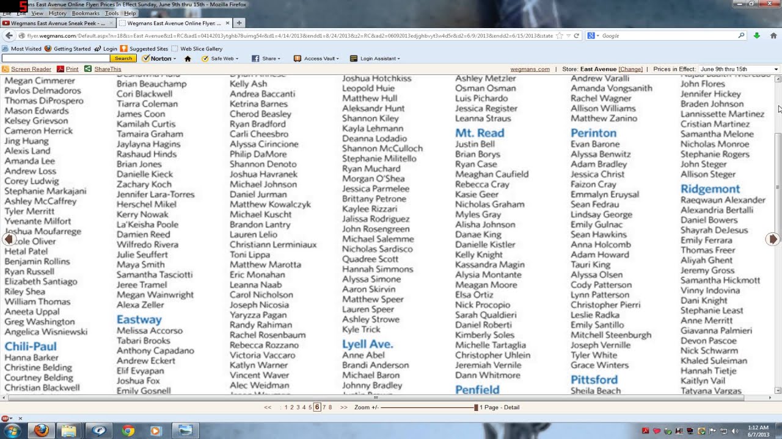This screenshot has height=439, width=782.
Task: Open the Windows Start button
Action: click(x=12, y=430)
